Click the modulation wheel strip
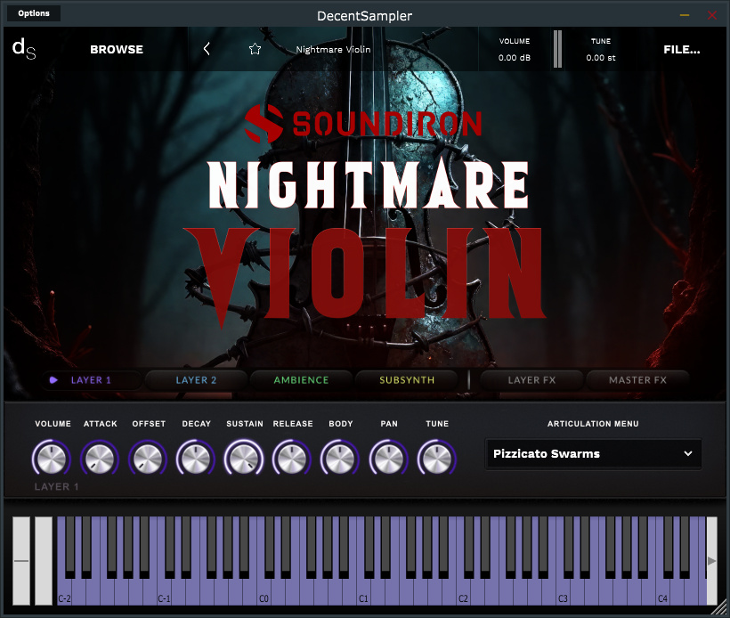The height and width of the screenshot is (618, 730). 44,561
